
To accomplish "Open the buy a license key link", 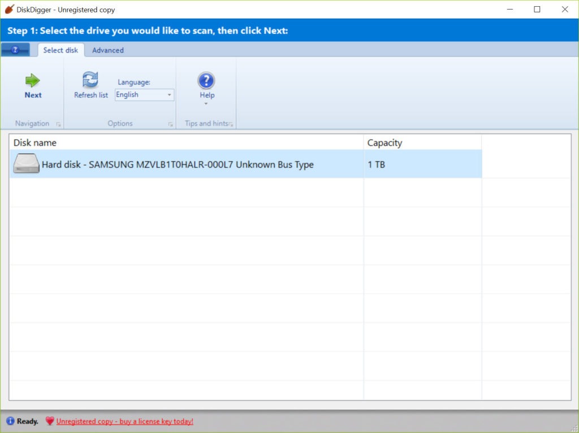I will 125,421.
